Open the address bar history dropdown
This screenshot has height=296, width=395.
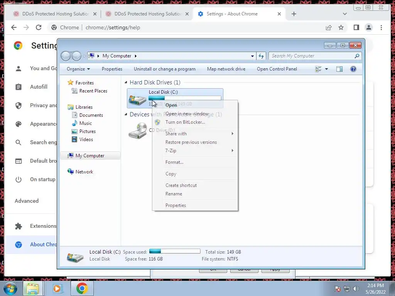pos(252,56)
